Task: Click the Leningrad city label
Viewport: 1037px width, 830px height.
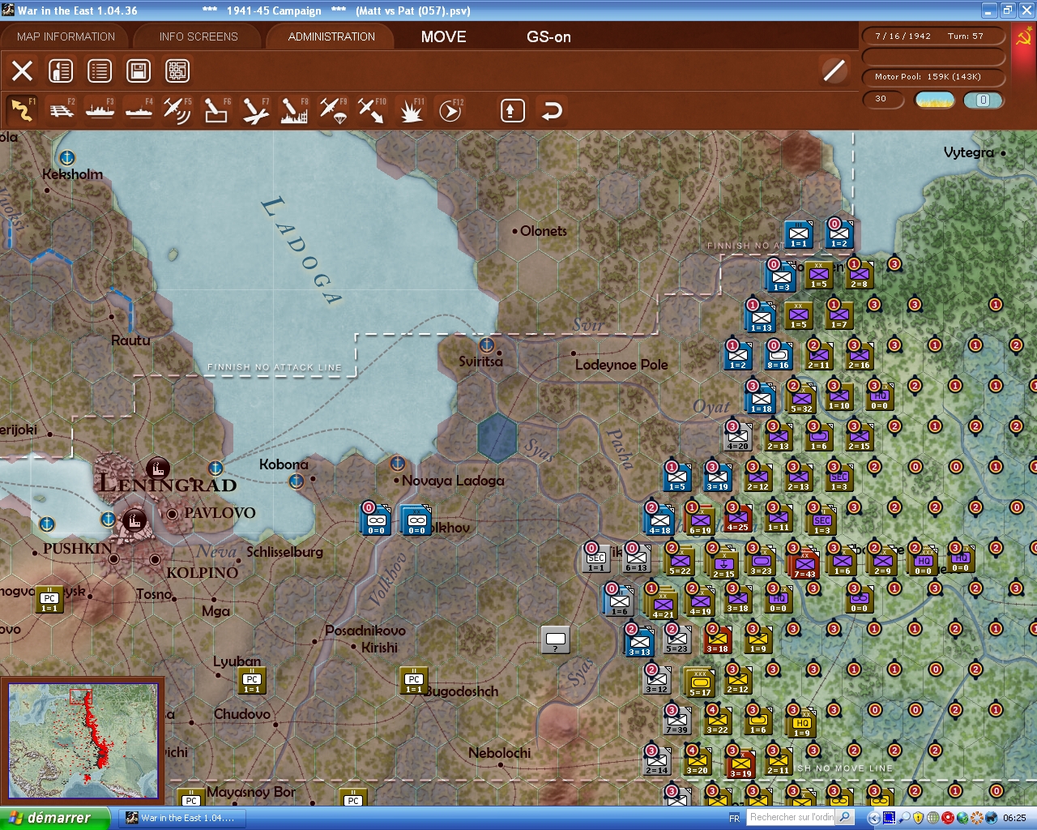Action: (169, 485)
